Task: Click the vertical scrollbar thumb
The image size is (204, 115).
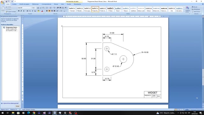Action: (x=203, y=77)
